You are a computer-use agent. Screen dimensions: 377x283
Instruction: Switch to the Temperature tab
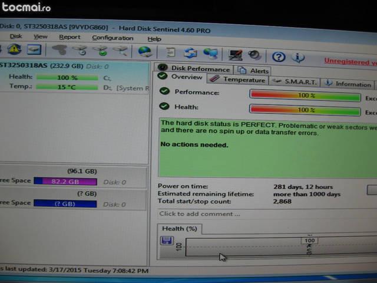[x=238, y=80]
